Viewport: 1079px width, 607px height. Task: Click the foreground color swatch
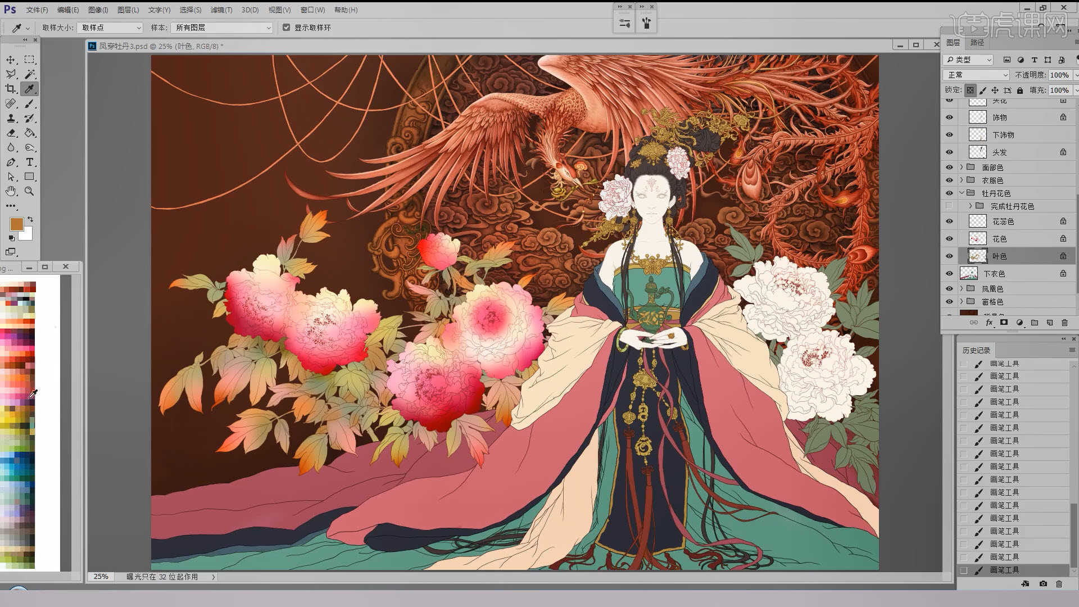pos(16,224)
